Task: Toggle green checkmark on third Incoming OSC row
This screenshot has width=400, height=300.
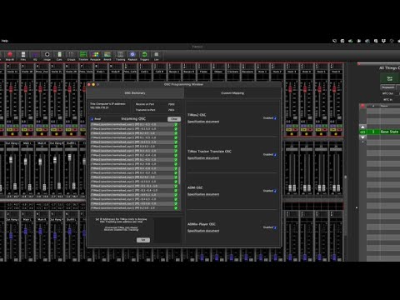Action: 176,133
